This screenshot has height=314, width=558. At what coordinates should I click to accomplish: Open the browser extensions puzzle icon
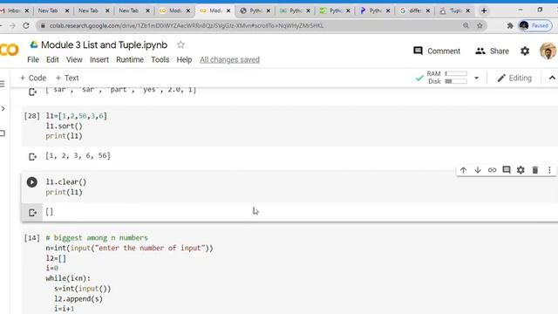coord(510,25)
